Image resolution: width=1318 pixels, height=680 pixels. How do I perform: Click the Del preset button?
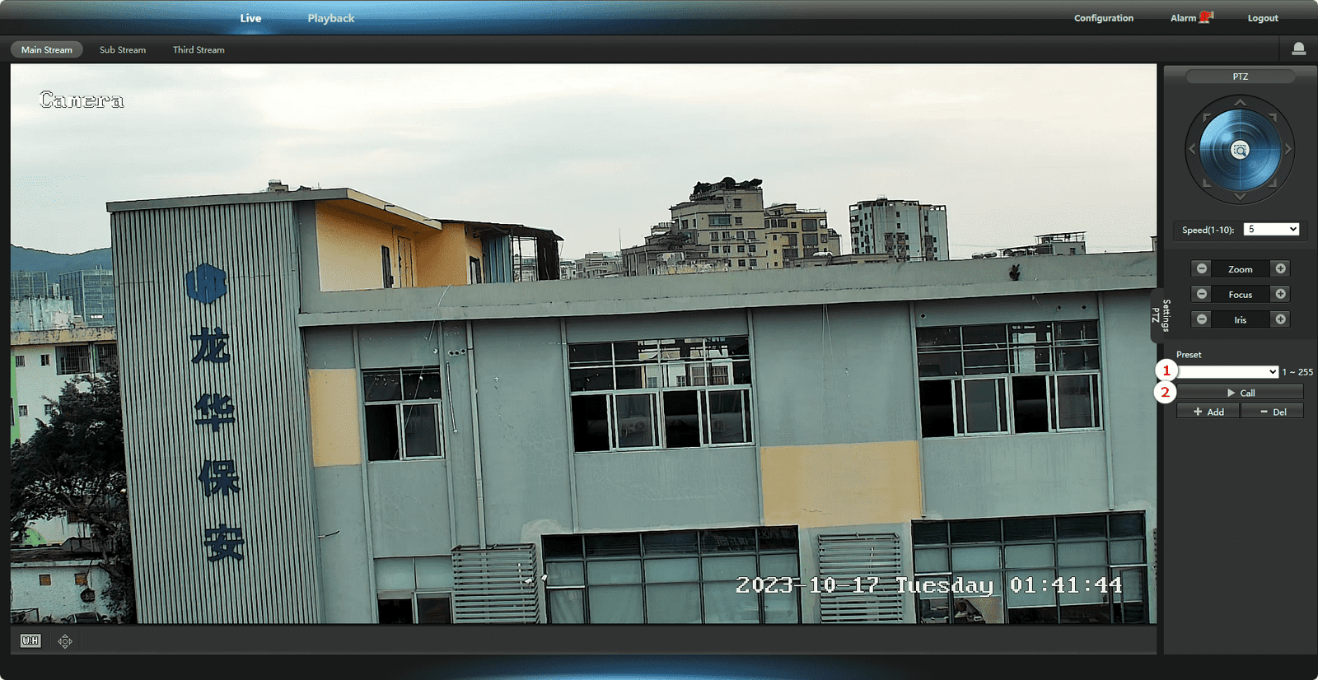pos(1273,412)
